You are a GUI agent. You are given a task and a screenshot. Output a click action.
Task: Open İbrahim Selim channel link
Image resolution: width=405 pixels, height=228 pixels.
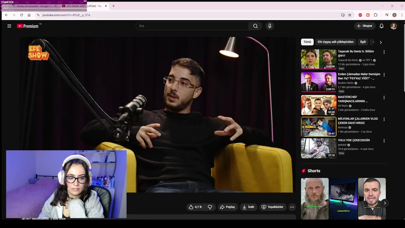[346, 83]
